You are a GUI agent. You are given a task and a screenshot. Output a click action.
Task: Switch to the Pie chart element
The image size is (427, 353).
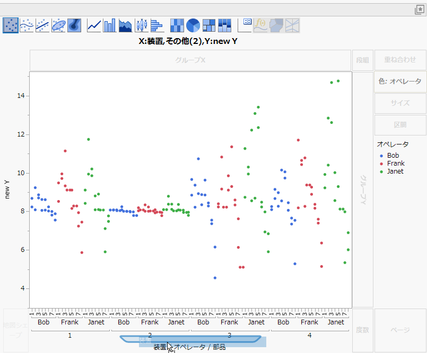click(193, 25)
